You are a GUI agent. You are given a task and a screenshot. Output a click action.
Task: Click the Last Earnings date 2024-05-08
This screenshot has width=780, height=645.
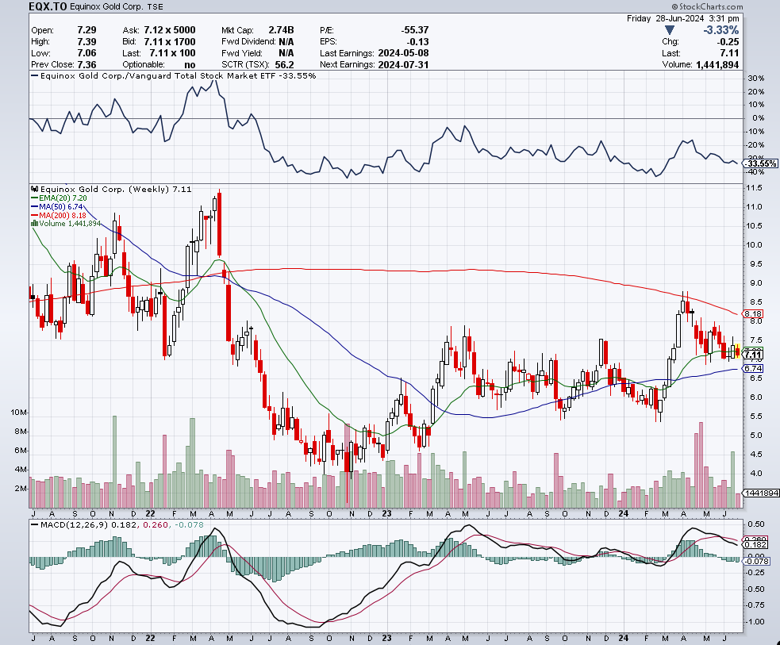403,53
